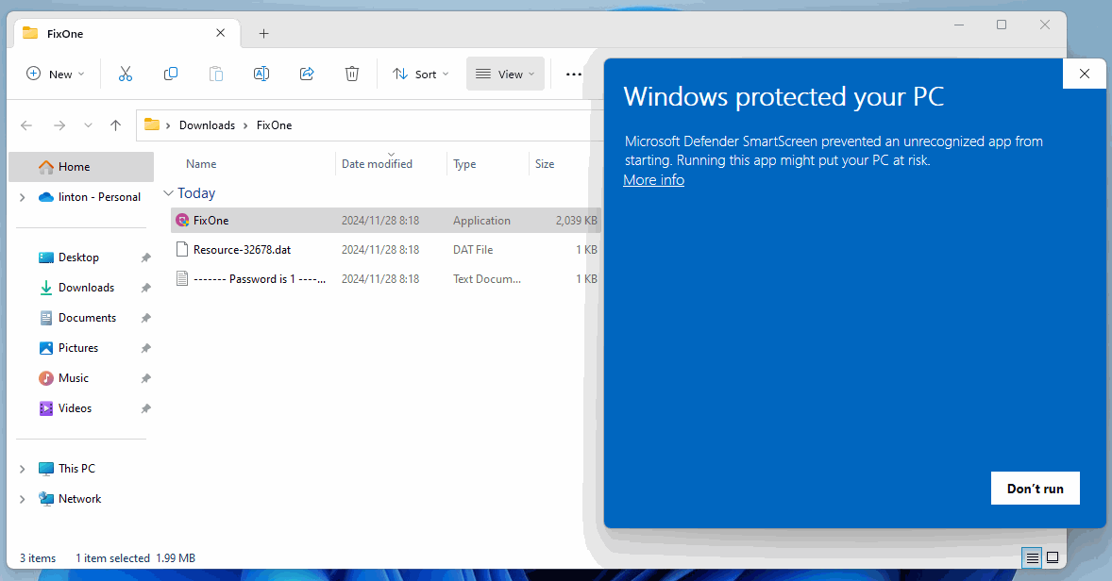The height and width of the screenshot is (581, 1112).
Task: Click the pin icon next to Music
Action: [x=146, y=378]
